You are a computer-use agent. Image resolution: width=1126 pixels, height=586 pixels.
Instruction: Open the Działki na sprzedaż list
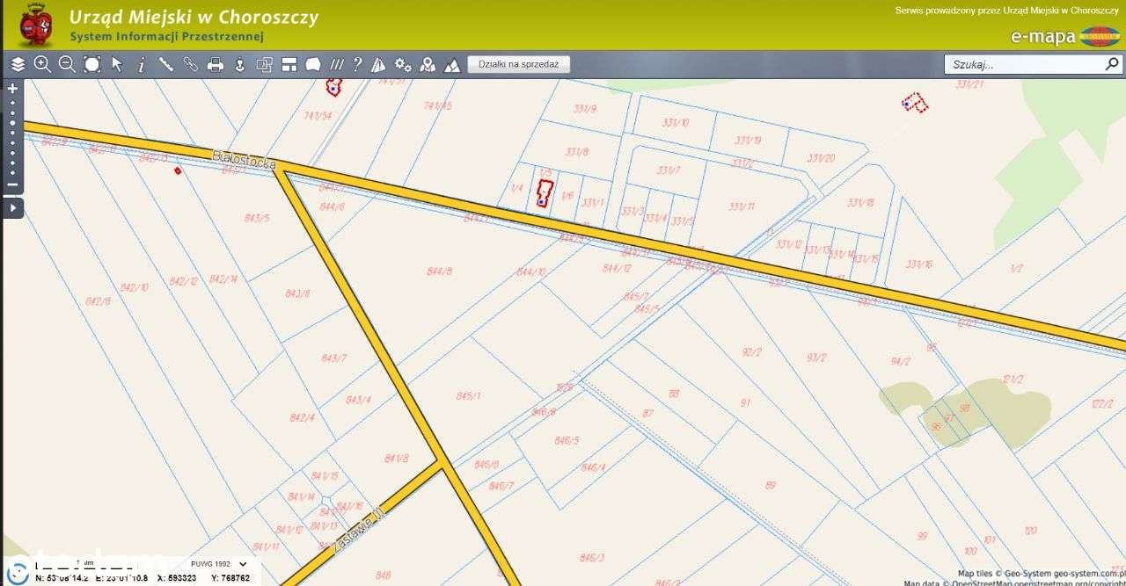pos(519,64)
